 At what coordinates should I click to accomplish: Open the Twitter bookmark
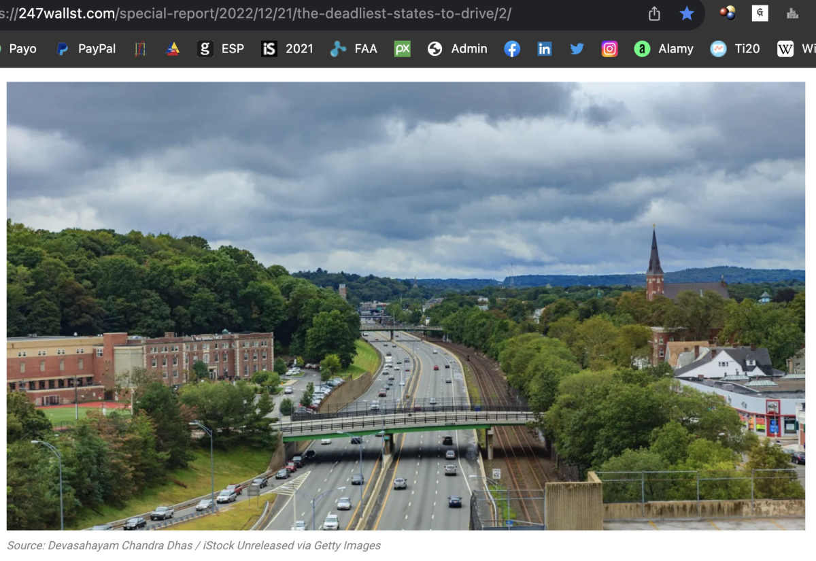(577, 49)
